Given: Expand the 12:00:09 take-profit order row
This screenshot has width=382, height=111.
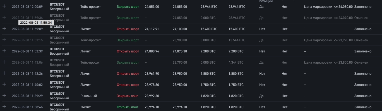Looking at the screenshot, I should [4, 6].
